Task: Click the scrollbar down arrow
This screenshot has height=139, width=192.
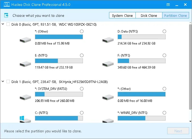Action: pos(190,121)
